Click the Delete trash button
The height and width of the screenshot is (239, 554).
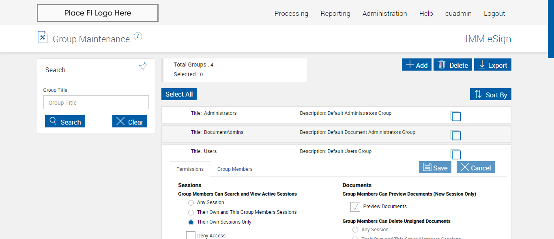pos(453,65)
